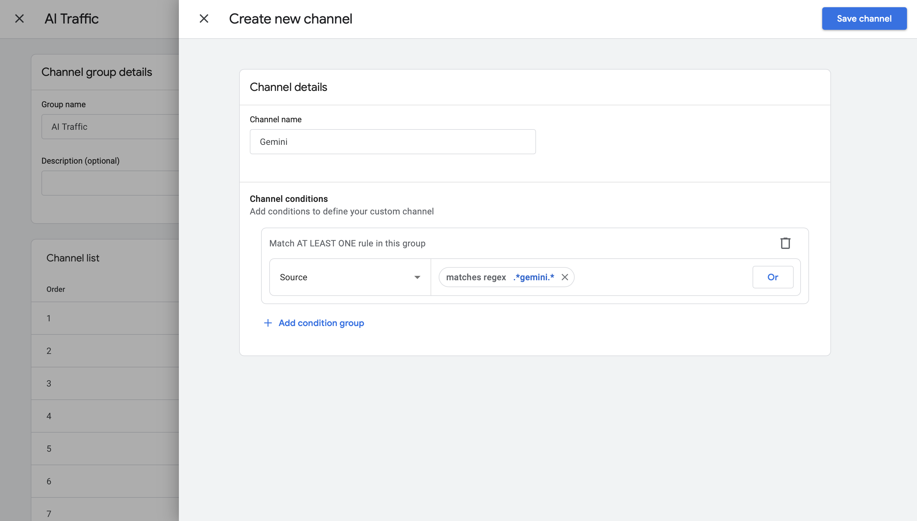Select row 1 in Channel list

105,318
